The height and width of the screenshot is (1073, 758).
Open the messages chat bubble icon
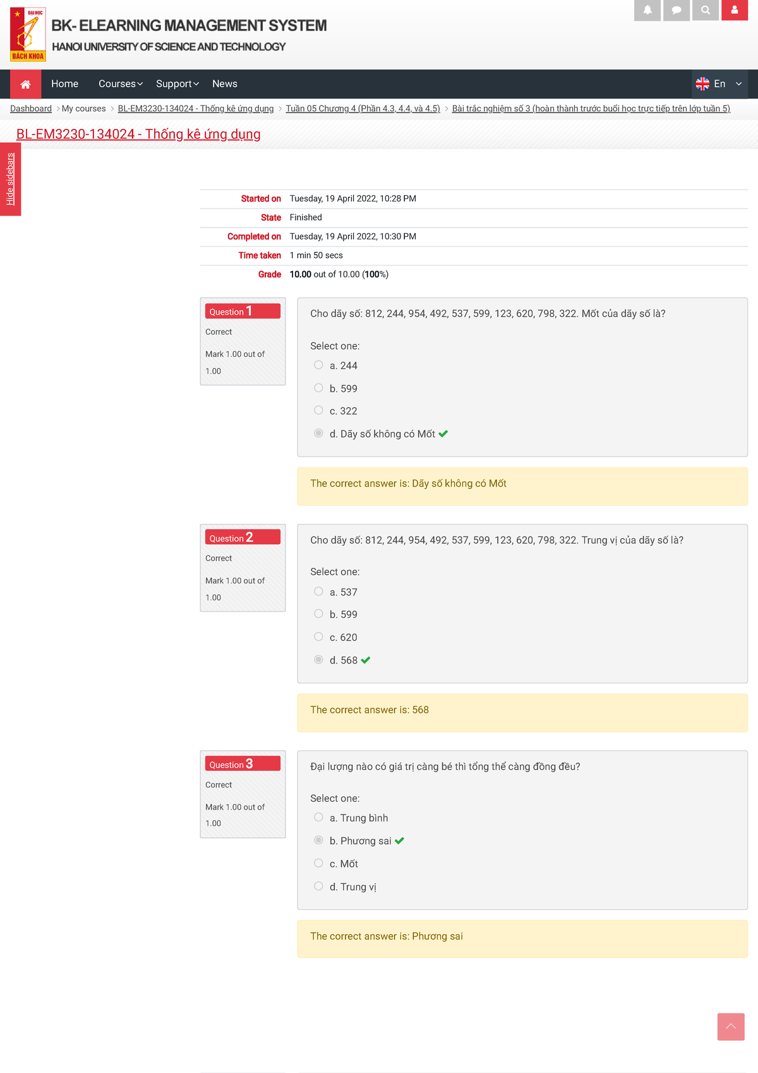tap(676, 10)
